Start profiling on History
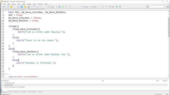The image size is (170, 95). point(86,7)
